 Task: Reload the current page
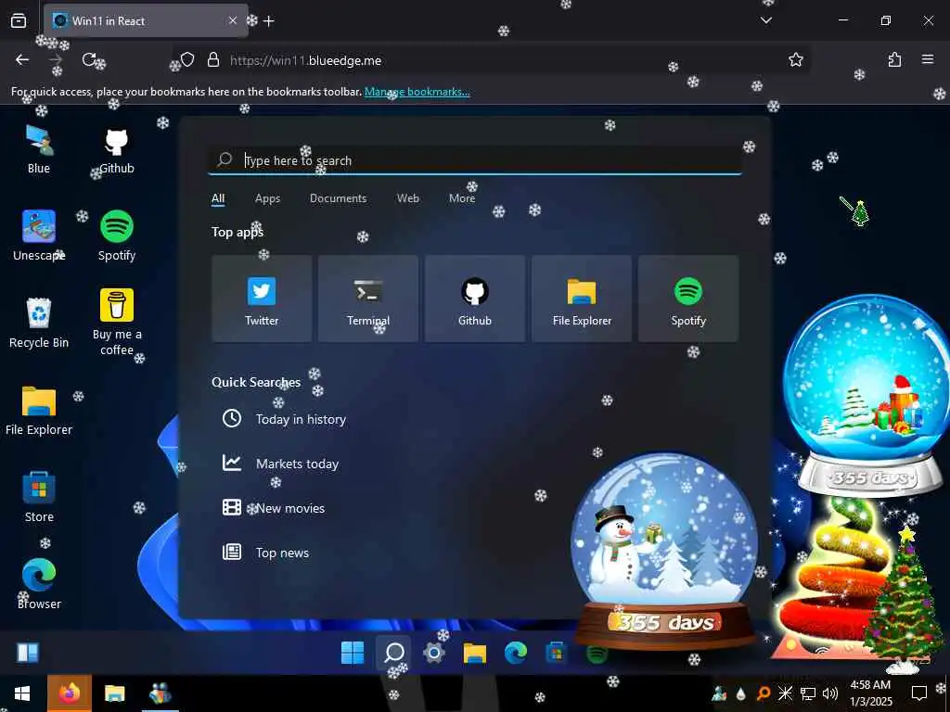coord(89,59)
